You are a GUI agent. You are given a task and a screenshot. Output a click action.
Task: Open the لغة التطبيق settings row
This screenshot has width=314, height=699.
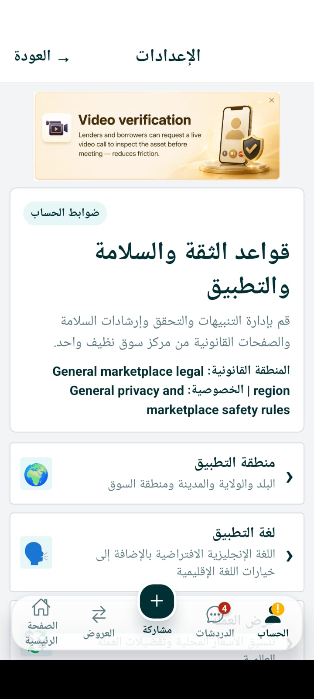[157, 552]
